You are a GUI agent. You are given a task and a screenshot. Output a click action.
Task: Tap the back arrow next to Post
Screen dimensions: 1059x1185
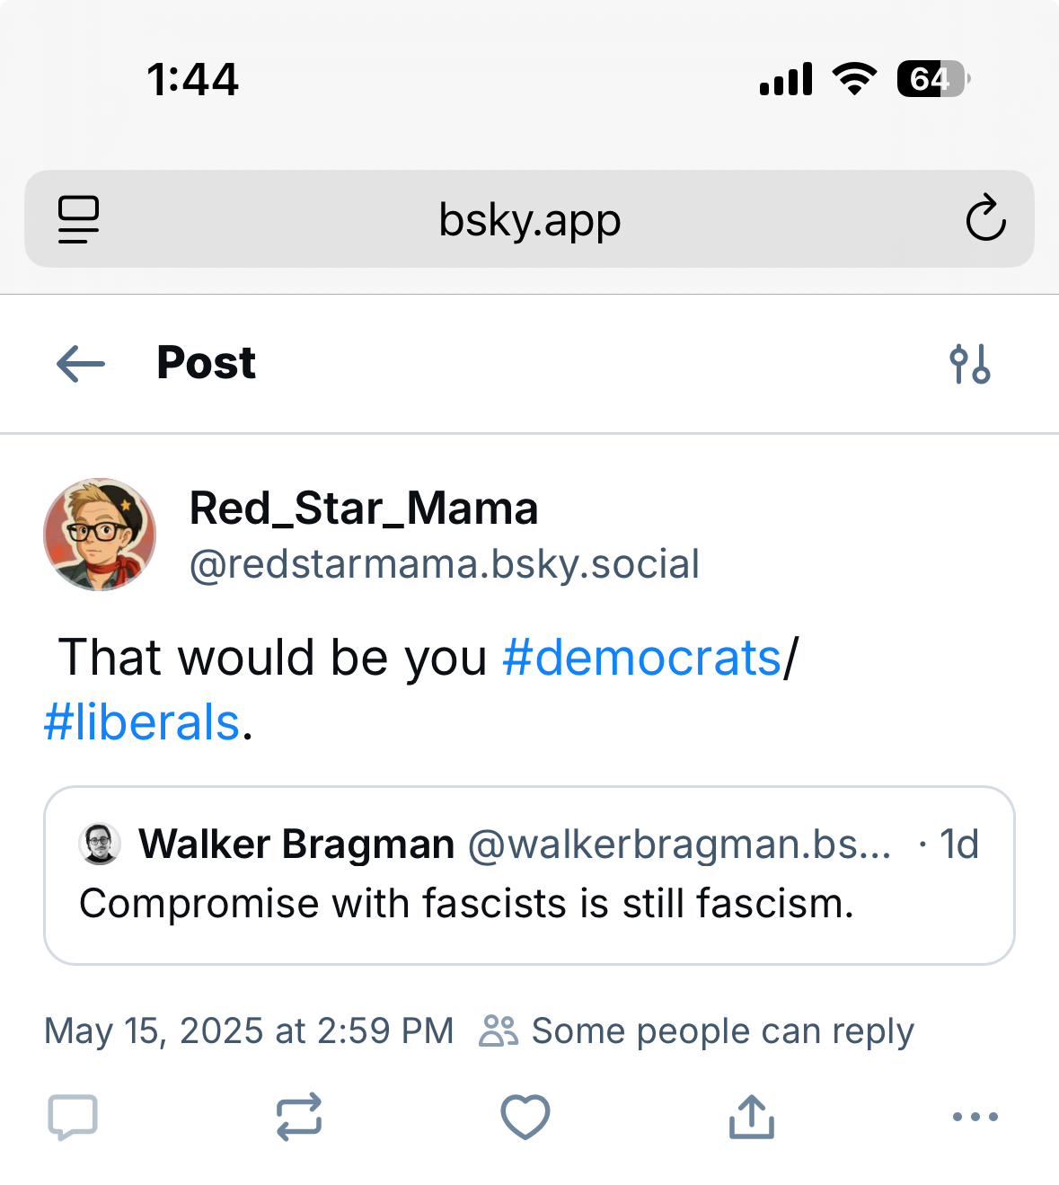[81, 364]
